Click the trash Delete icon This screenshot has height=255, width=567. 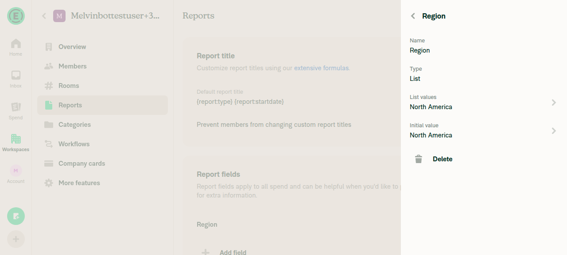click(419, 159)
